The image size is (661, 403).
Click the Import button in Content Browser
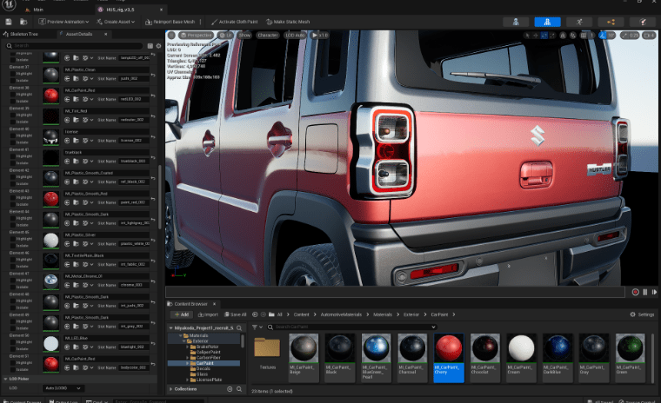pyautogui.click(x=208, y=314)
